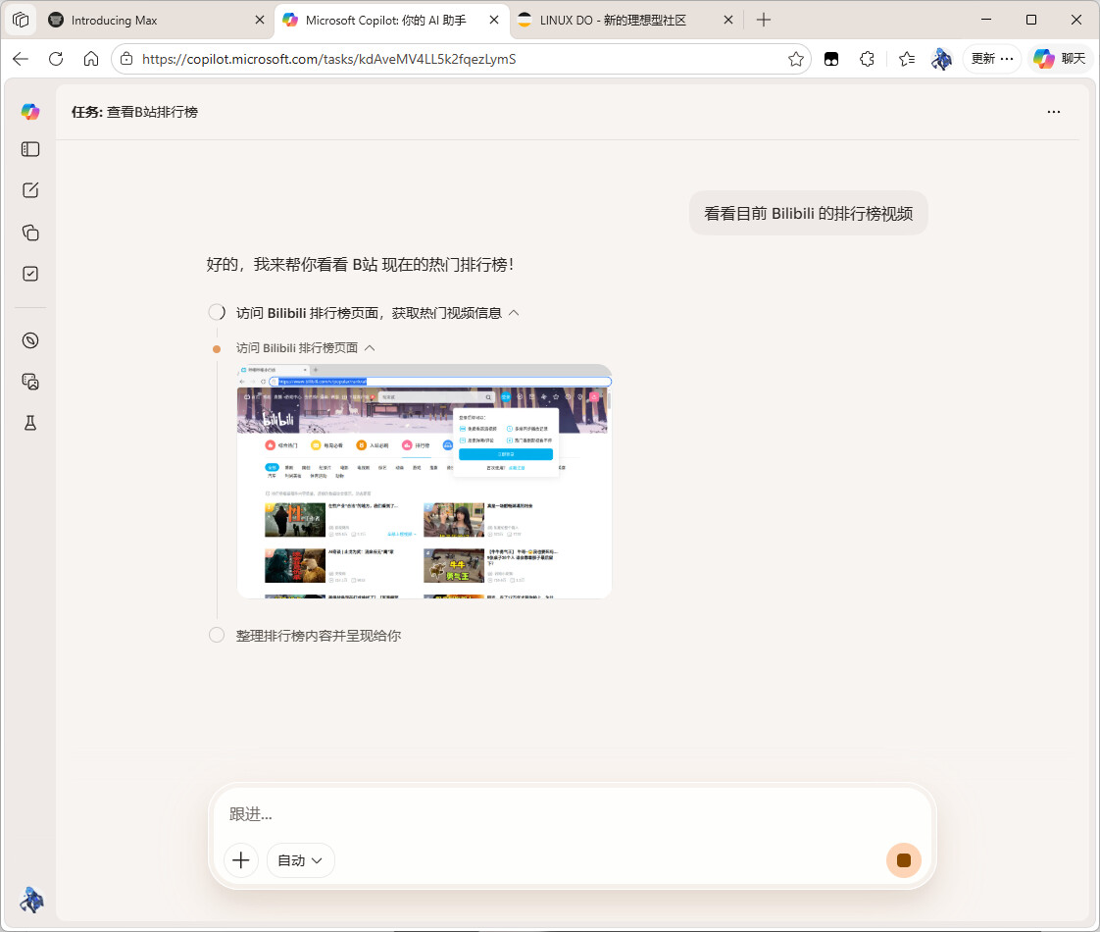
Task: Open the task options three-dot menu
Action: pos(1054,112)
